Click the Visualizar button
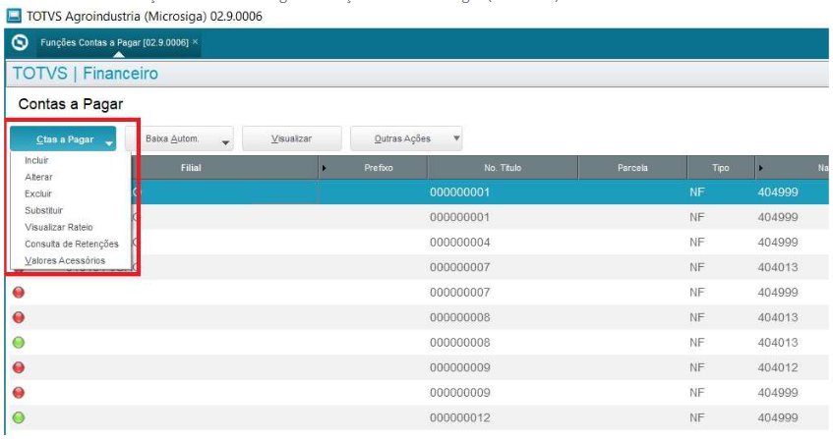This screenshot has height=439, width=833. pyautogui.click(x=292, y=138)
